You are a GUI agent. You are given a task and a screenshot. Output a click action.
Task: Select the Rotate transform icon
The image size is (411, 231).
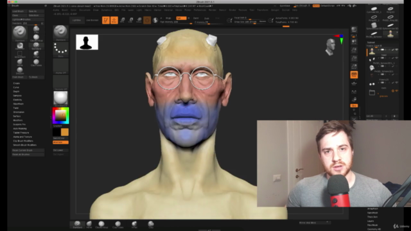point(139,20)
